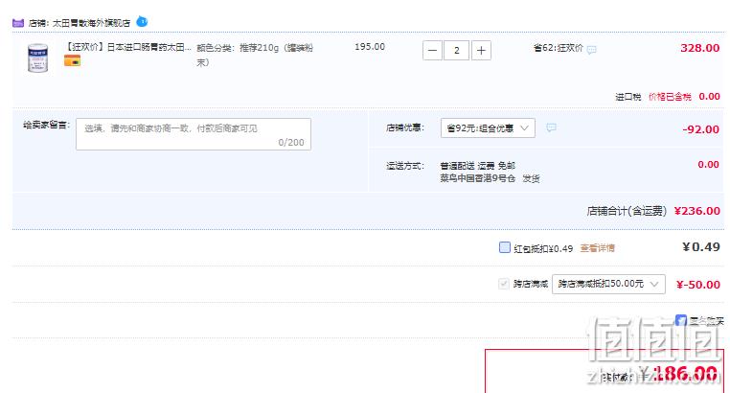The image size is (730, 393).
Task: Click the item subtotal 328.00
Action: [699, 48]
